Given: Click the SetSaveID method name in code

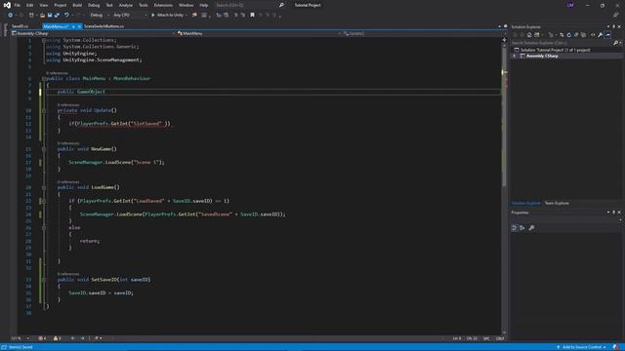Looking at the screenshot, I should pos(104,280).
